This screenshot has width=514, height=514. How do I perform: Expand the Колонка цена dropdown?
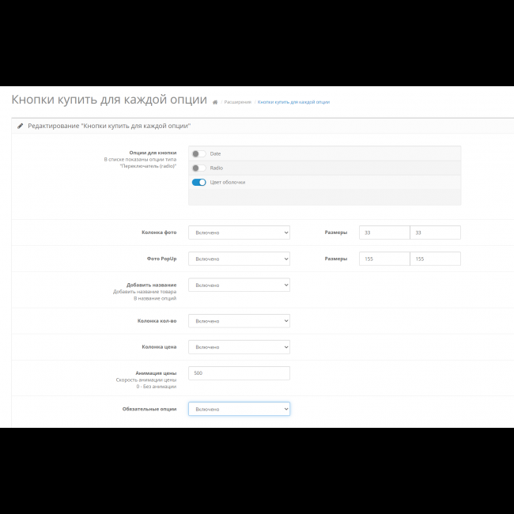pyautogui.click(x=239, y=347)
